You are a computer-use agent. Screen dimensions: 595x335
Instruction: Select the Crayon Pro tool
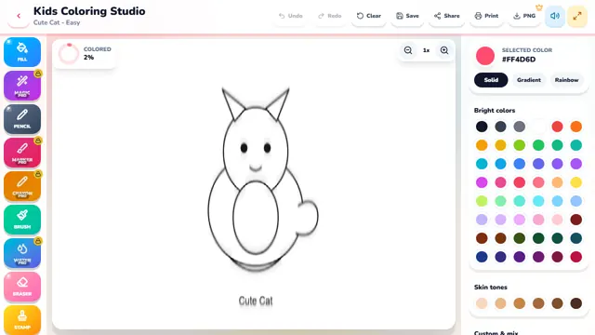22,186
